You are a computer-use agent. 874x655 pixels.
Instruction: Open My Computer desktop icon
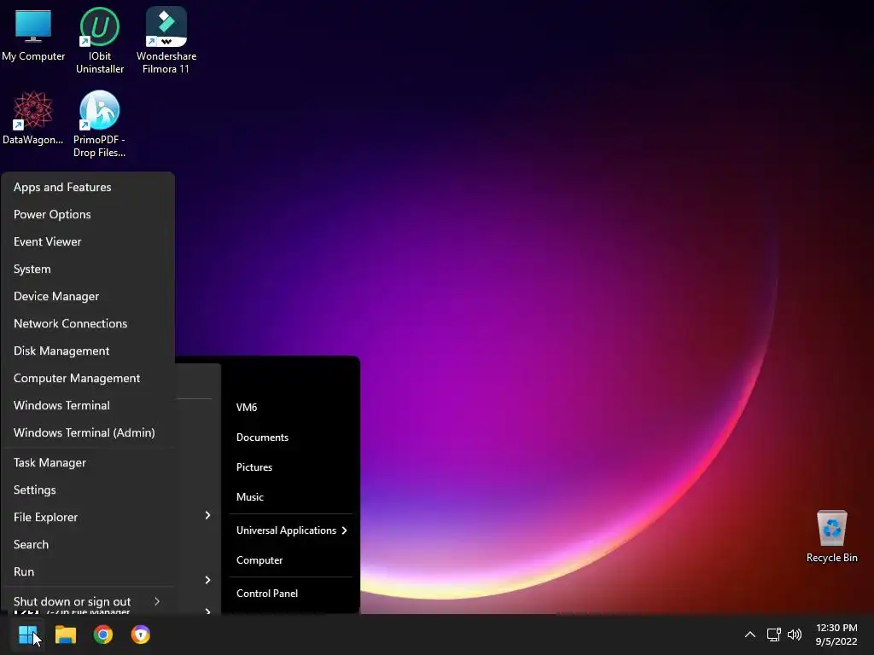[33, 35]
